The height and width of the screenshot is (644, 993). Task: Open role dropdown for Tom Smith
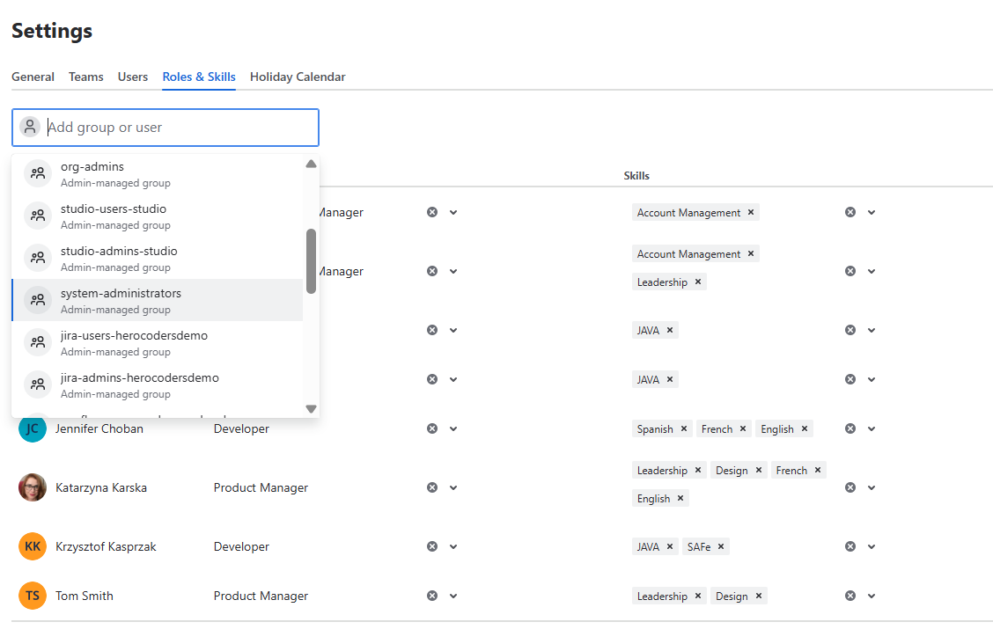[x=453, y=596]
